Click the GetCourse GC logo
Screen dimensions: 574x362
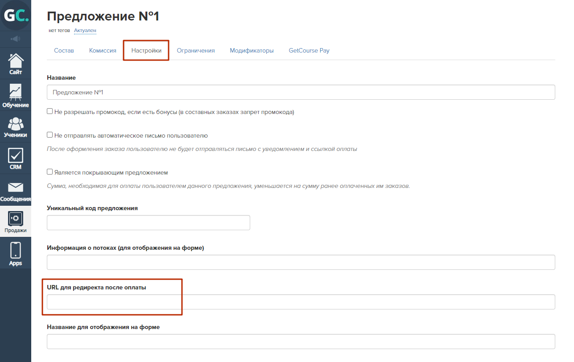[16, 15]
